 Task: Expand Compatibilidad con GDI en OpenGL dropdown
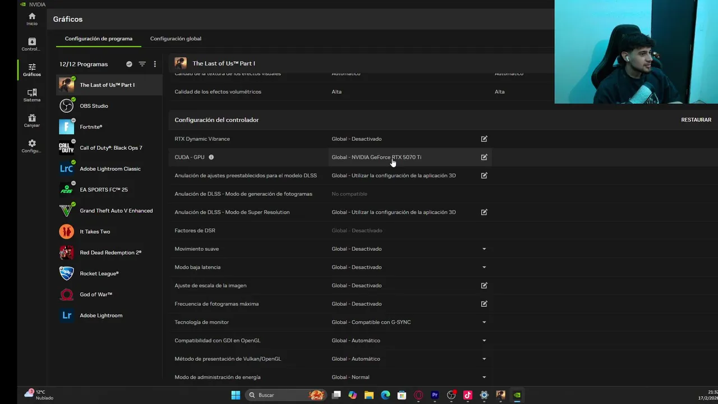484,341
